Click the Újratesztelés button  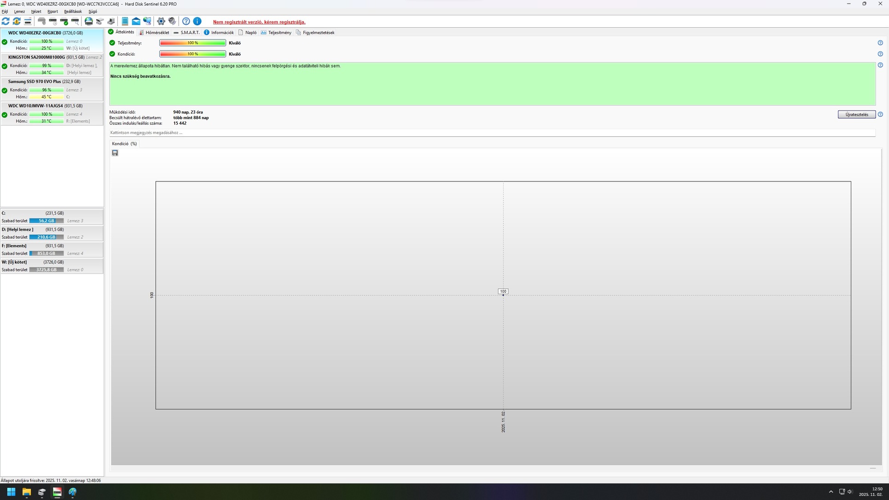tap(856, 115)
